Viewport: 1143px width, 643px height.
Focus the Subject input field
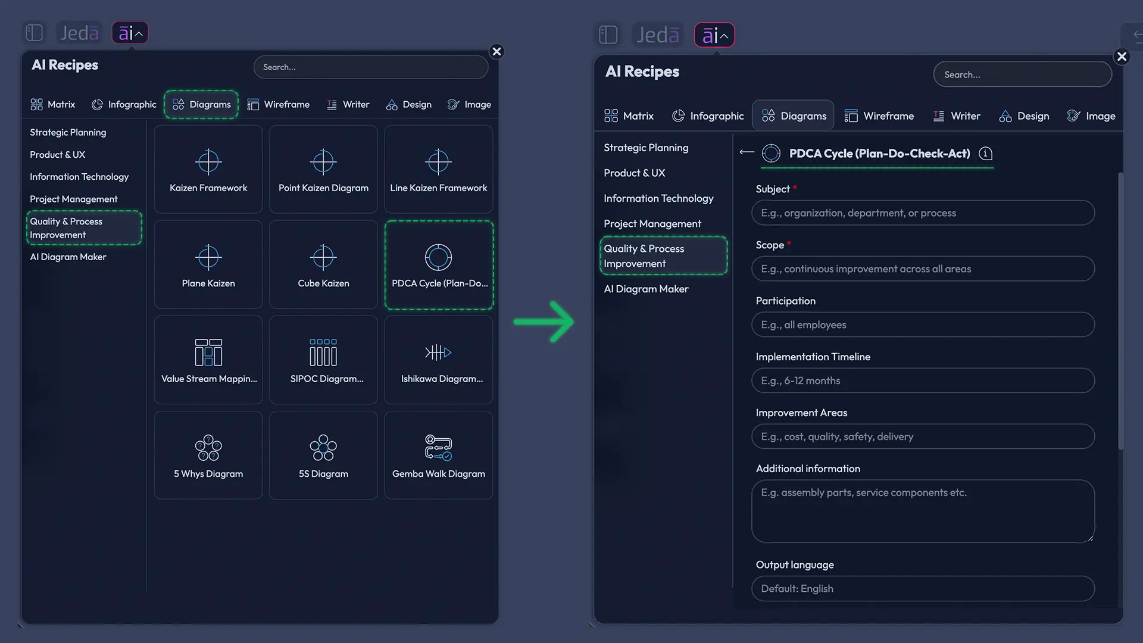pyautogui.click(x=923, y=213)
